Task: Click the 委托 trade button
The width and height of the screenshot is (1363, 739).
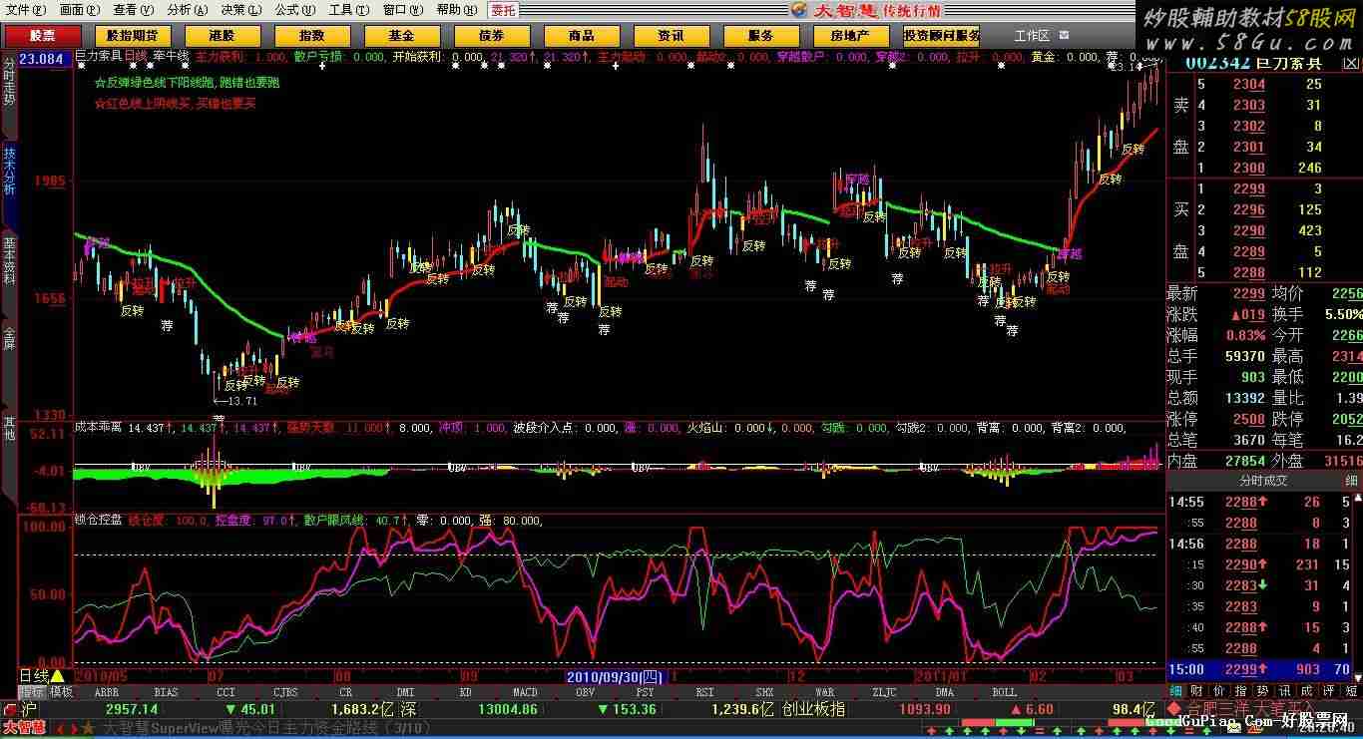Action: tap(503, 10)
